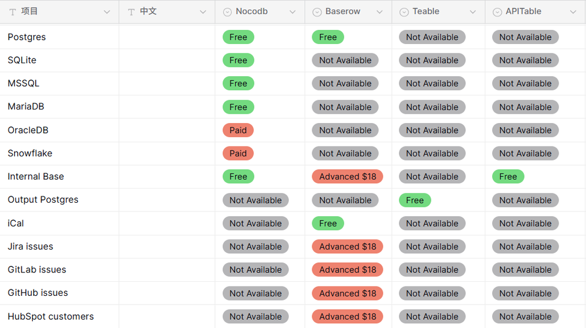Expand the APITable column menu chevron

(573, 12)
